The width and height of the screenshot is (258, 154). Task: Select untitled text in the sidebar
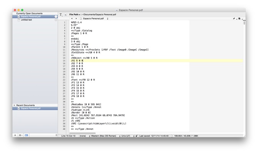[x=35, y=20]
